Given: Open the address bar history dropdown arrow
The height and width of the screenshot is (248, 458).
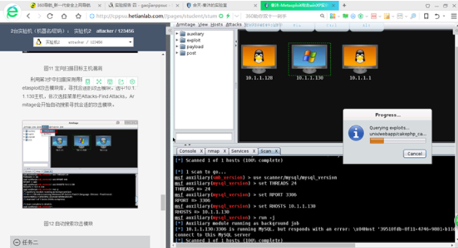Looking at the screenshot, I should 237,16.
